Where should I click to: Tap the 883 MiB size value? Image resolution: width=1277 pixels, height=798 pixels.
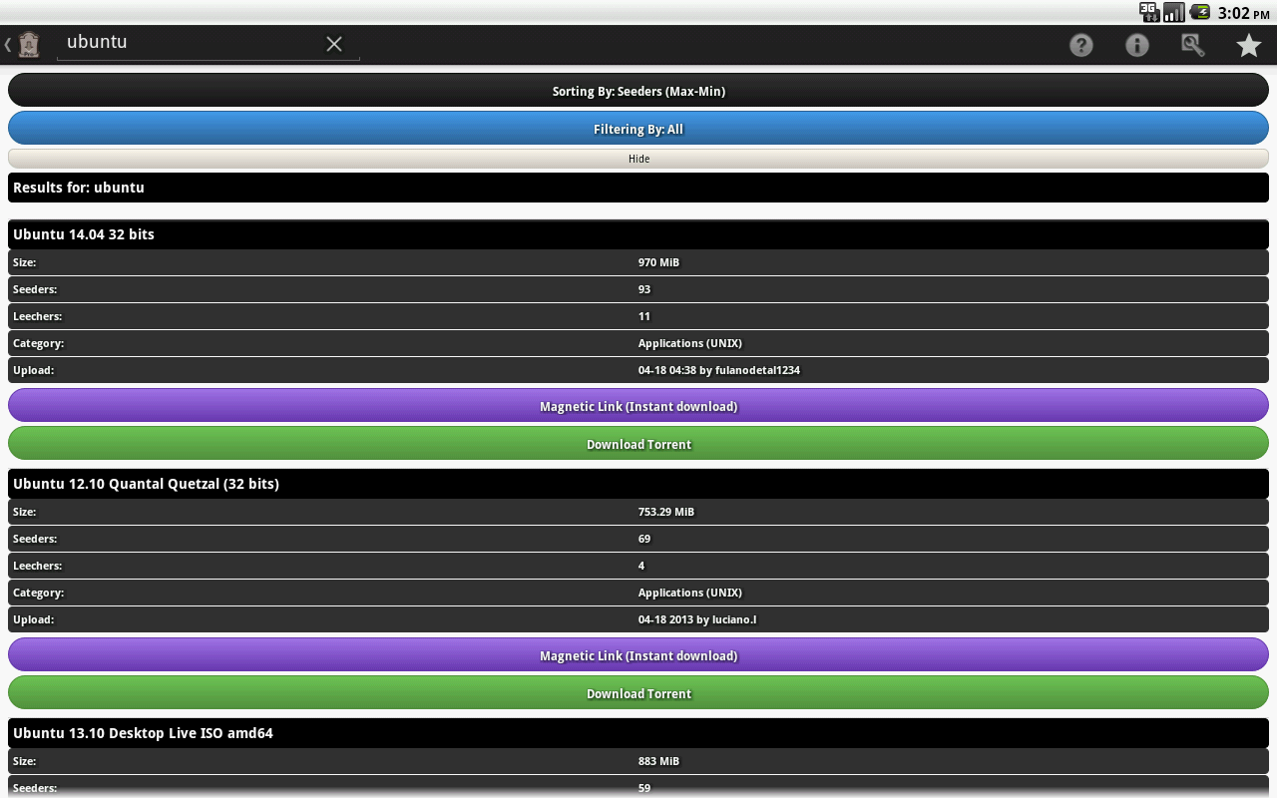658,761
